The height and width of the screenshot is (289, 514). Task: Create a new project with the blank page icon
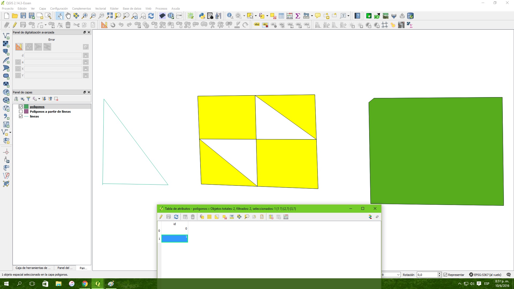(7, 16)
